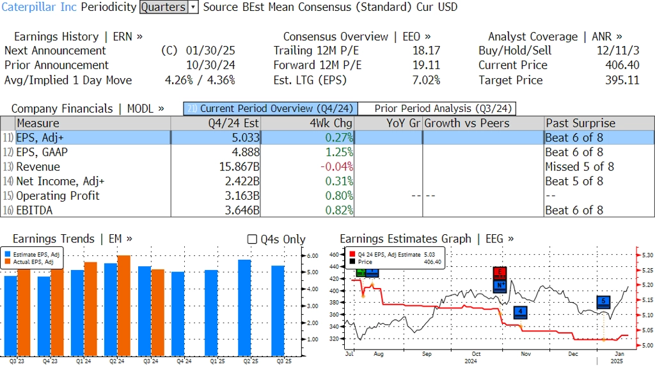Click the blue N+ news marker on graph
The image size is (655, 368).
point(500,285)
